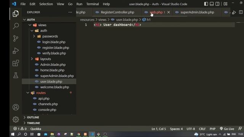The image size is (244, 137).
Task: Collapse the views folder
Action: 42,25
